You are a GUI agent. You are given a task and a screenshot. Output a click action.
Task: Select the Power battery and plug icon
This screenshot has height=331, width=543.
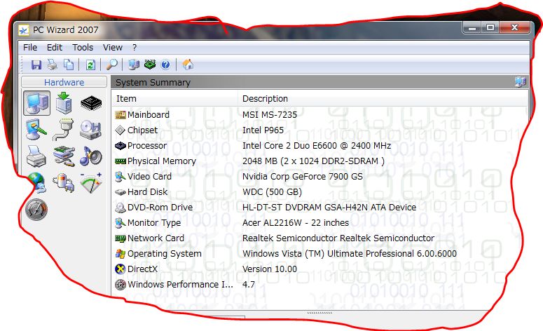click(64, 182)
